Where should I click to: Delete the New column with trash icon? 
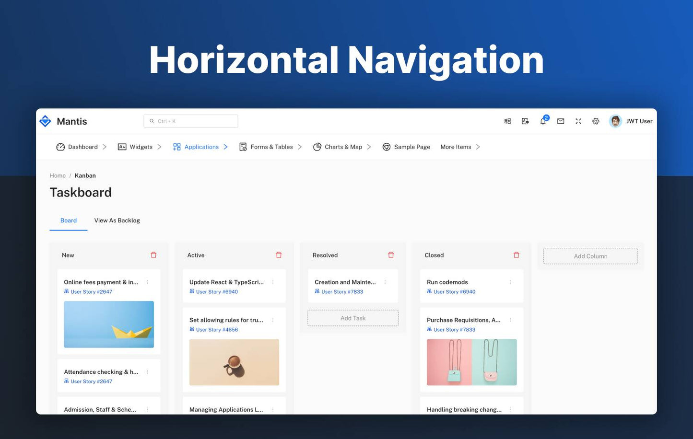(x=153, y=255)
